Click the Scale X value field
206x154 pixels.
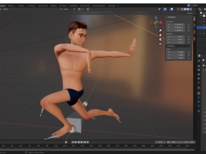click(176, 52)
